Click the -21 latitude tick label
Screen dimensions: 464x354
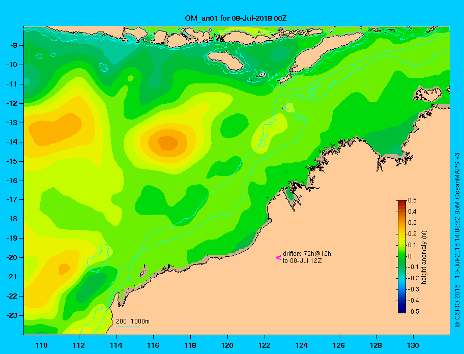pos(12,277)
